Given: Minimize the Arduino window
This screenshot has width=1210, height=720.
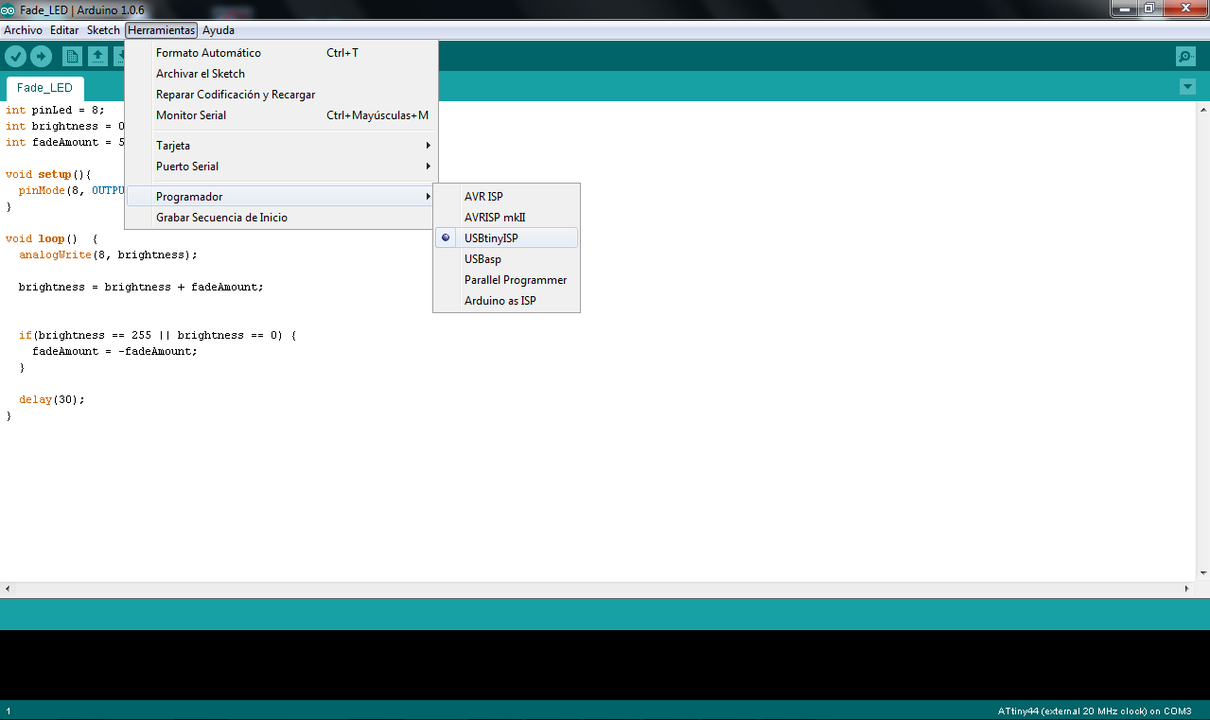Looking at the screenshot, I should point(1125,8).
